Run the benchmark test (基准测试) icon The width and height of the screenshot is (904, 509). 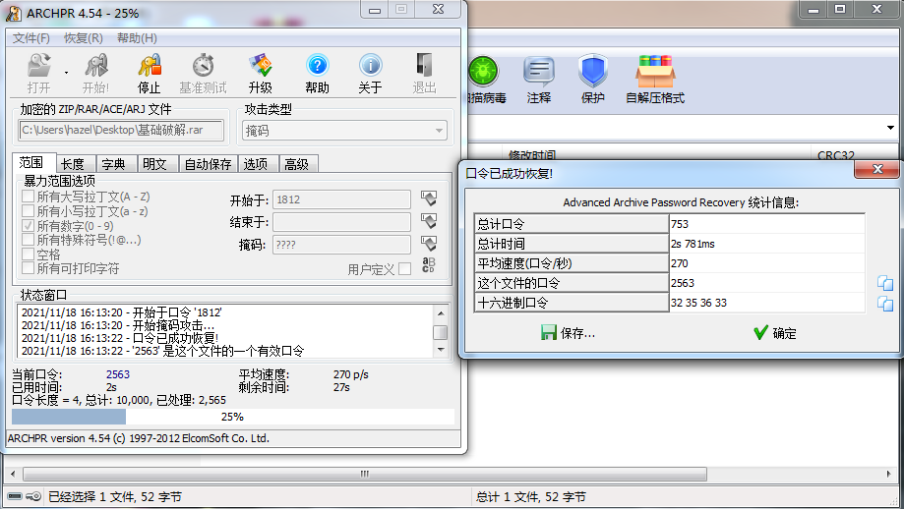203,66
